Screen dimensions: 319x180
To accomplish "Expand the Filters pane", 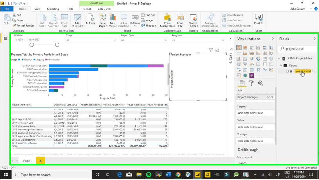I will point(231,39).
